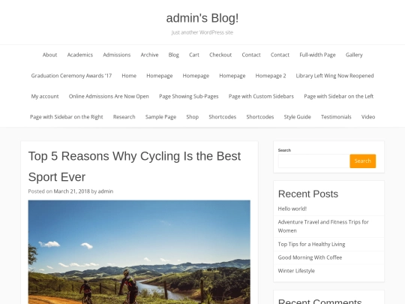
Task: Open the cyclists featured image
Action: (x=139, y=252)
